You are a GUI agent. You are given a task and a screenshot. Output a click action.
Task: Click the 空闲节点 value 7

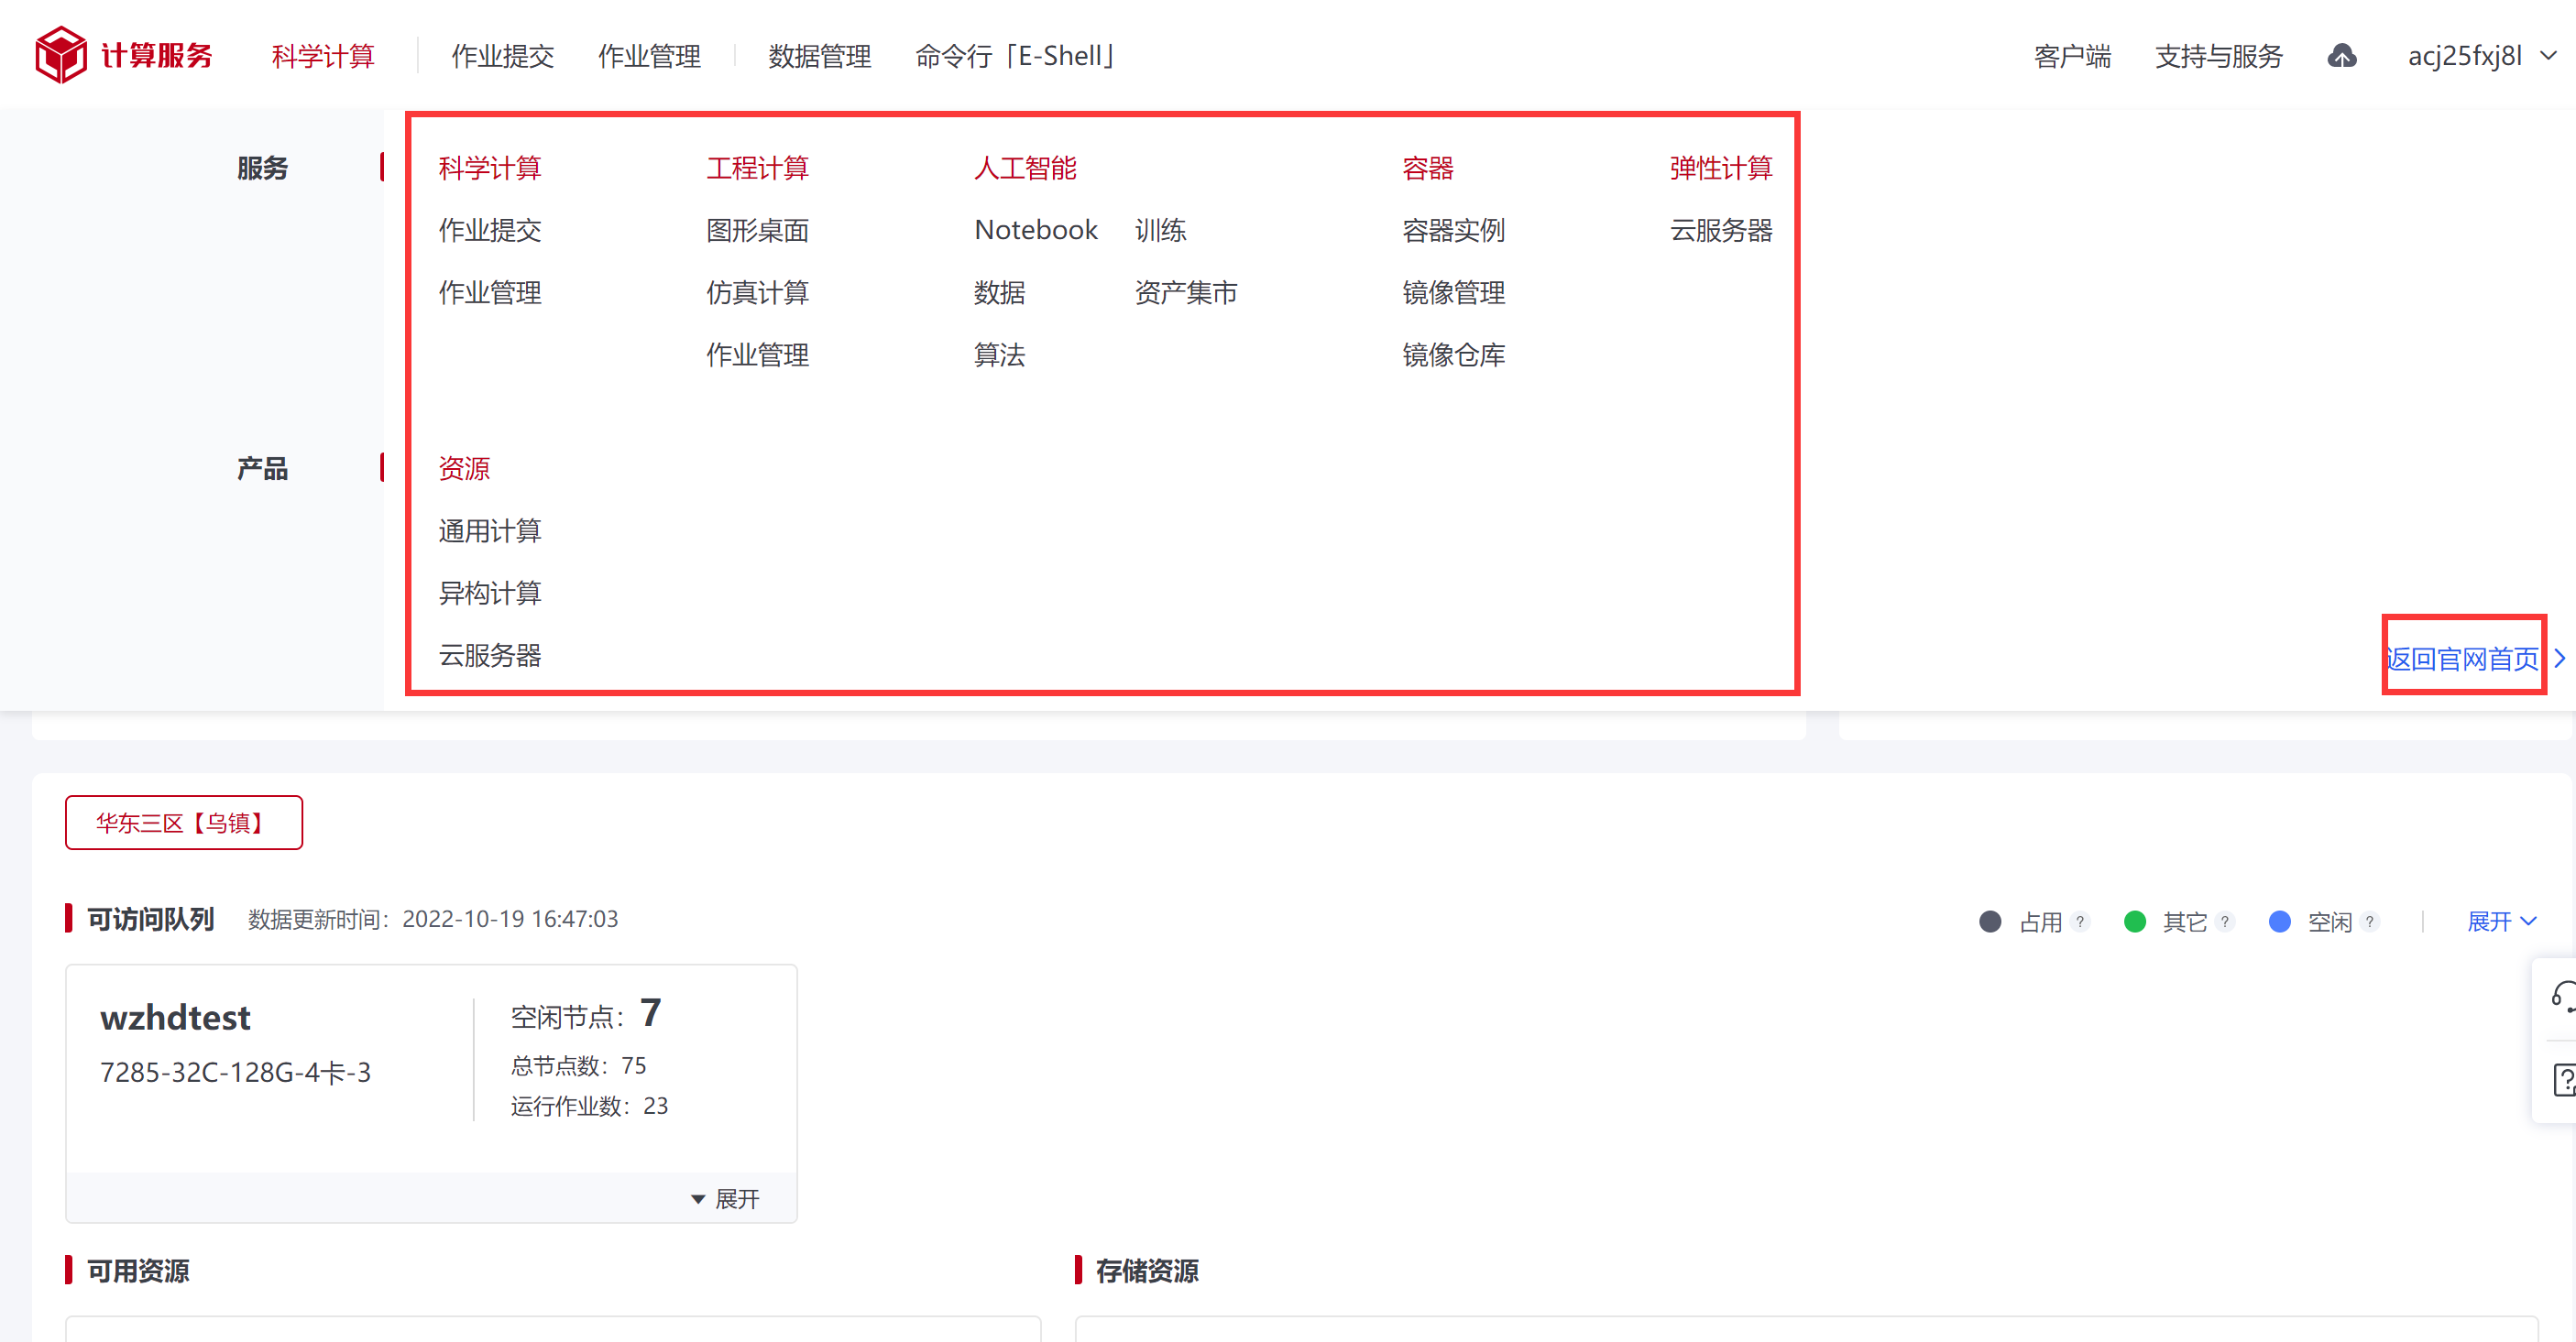tap(650, 1012)
